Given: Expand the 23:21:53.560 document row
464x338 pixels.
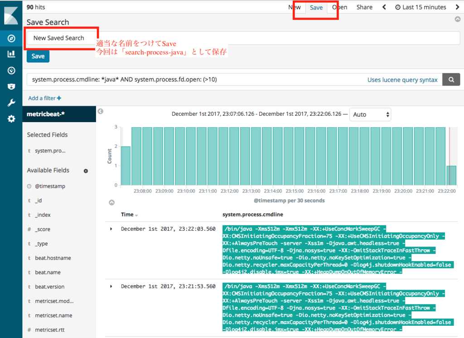Looking at the screenshot, I should (x=111, y=286).
